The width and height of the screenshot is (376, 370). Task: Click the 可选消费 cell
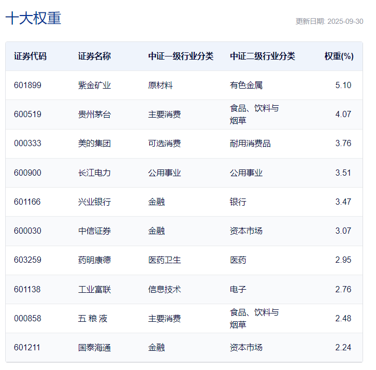point(165,143)
